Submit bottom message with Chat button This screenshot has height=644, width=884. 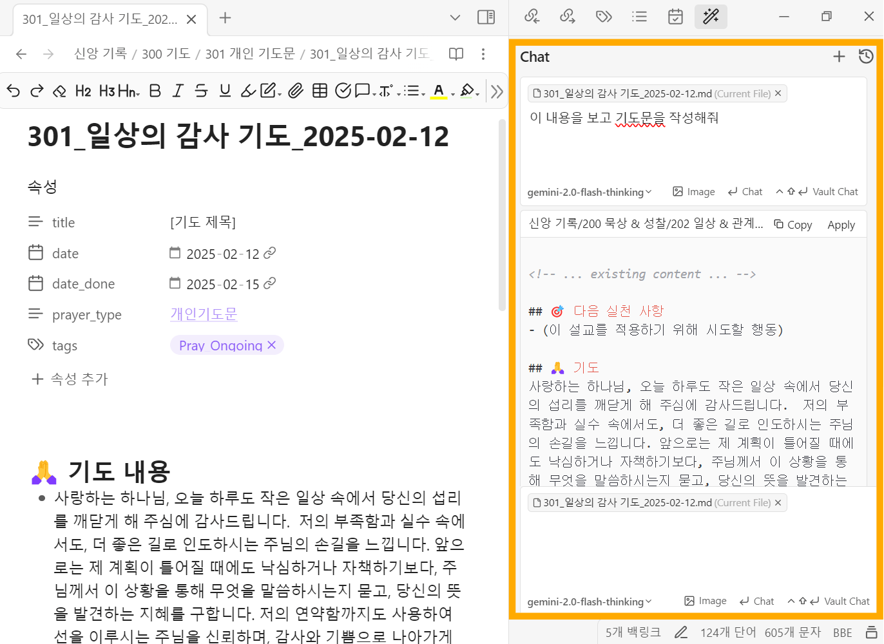click(756, 601)
